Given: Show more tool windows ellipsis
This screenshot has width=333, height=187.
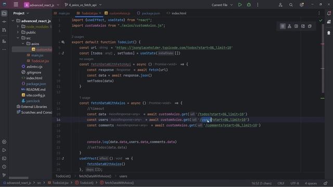Looking at the screenshot, I should coord(4,49).
